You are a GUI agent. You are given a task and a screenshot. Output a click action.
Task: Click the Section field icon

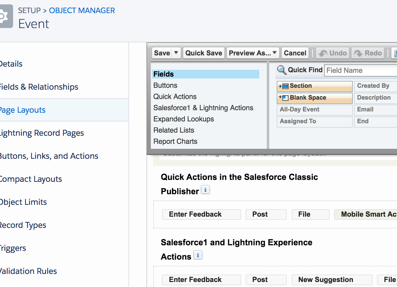[285, 86]
